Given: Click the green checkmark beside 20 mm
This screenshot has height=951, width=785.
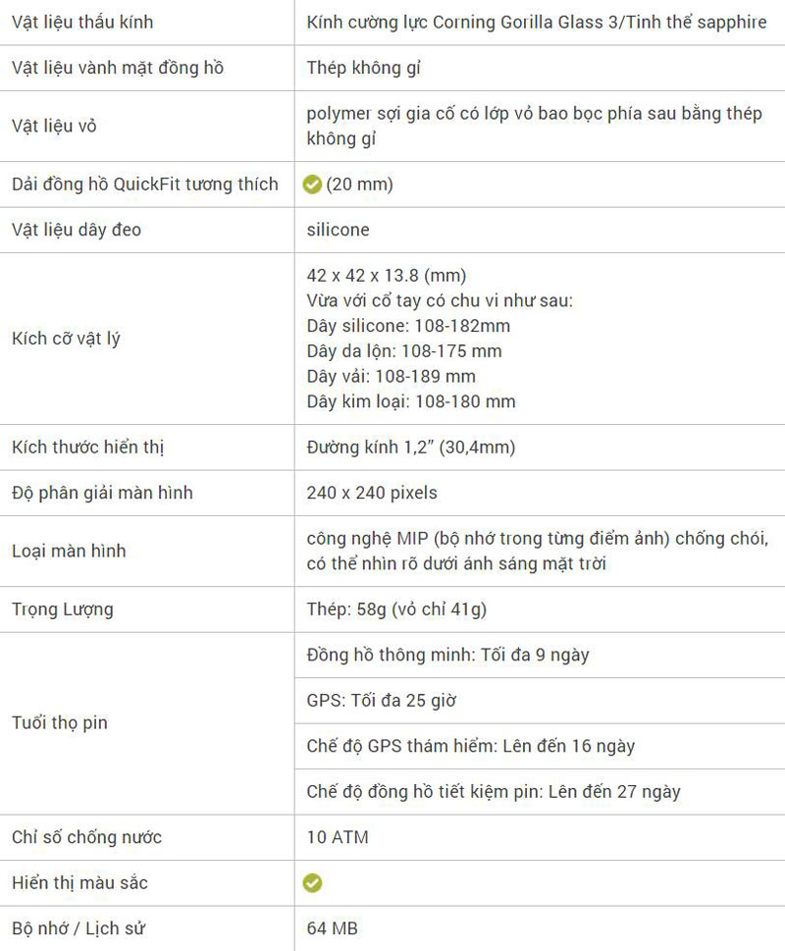Looking at the screenshot, I should (313, 185).
